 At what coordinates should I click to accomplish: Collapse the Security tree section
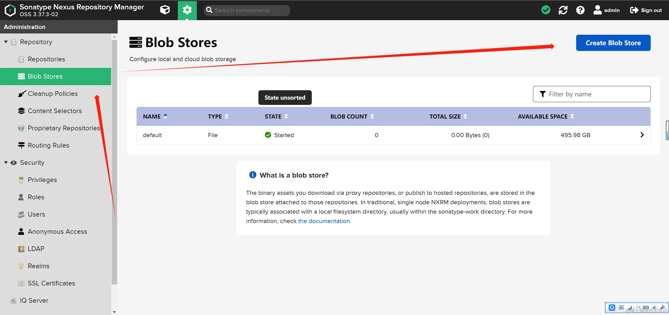click(x=6, y=162)
